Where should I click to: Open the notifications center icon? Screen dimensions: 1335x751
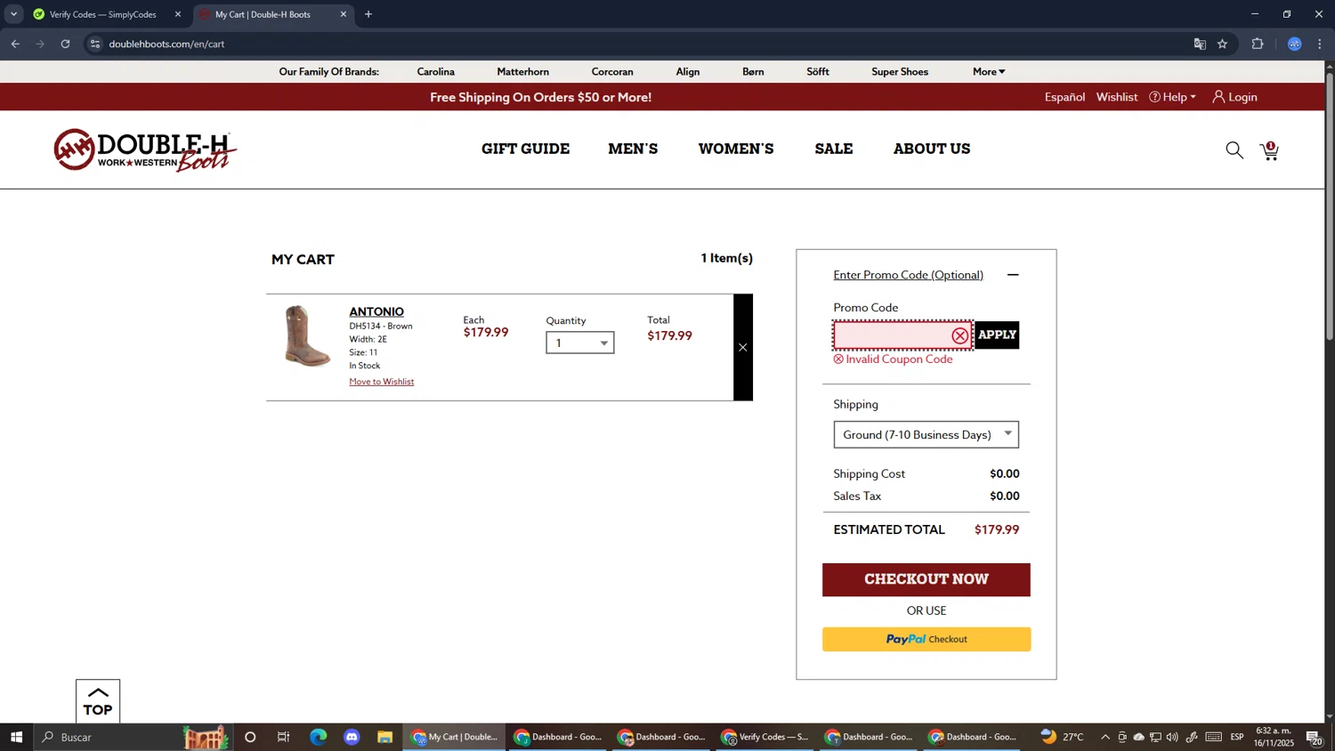[x=1314, y=737]
